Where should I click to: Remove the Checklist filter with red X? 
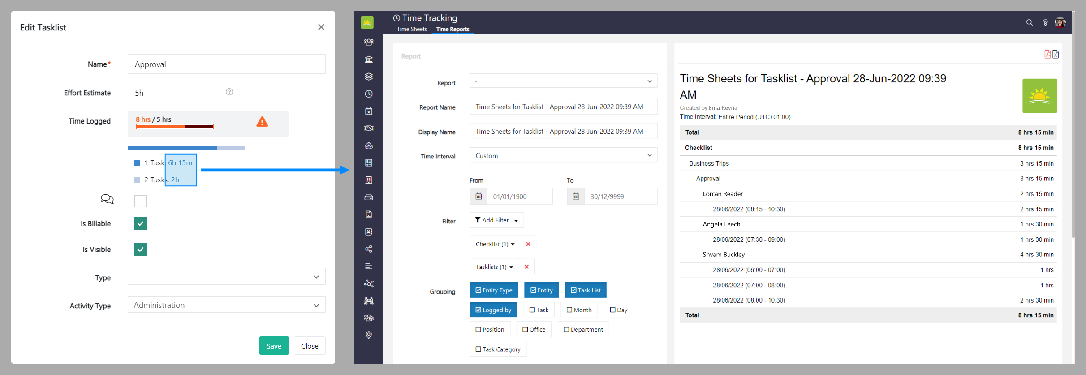528,244
